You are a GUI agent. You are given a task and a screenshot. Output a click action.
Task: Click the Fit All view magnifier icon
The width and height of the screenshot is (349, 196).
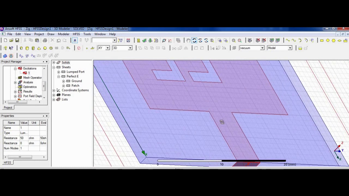(x=234, y=40)
